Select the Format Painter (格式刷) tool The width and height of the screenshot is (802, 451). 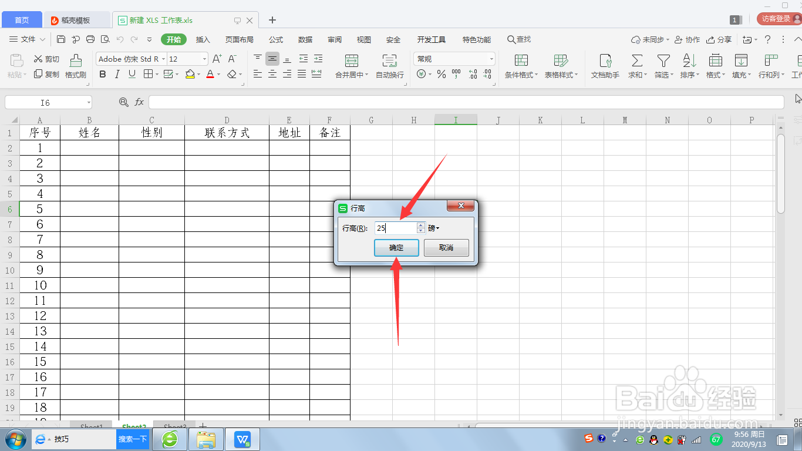(x=76, y=66)
